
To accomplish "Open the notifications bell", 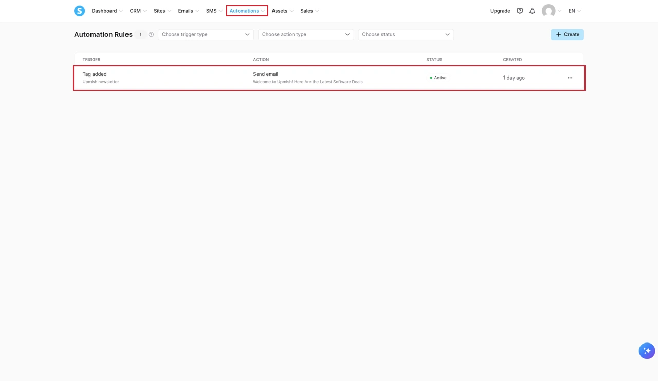I will 532,11.
